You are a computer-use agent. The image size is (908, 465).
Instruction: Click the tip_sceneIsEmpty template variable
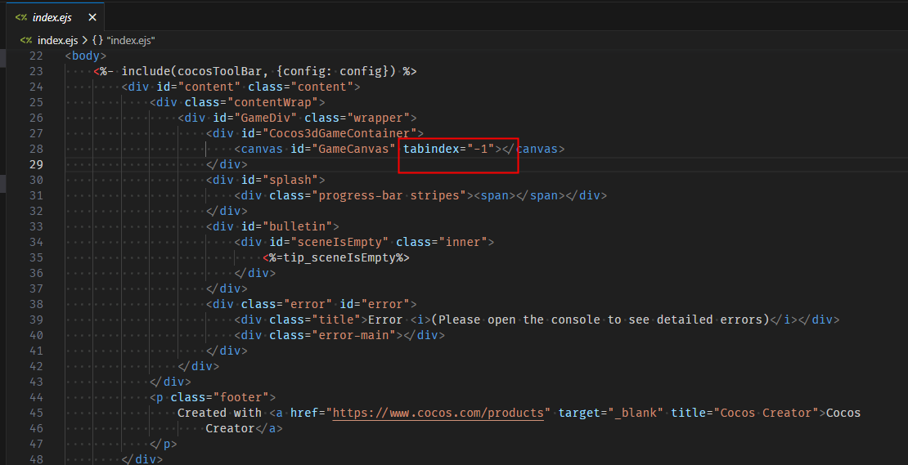(x=339, y=257)
